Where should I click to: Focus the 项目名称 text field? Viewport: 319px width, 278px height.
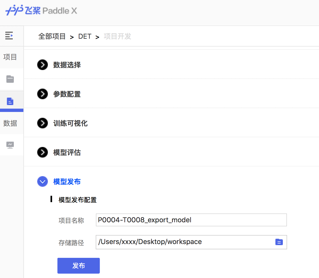tap(191, 220)
